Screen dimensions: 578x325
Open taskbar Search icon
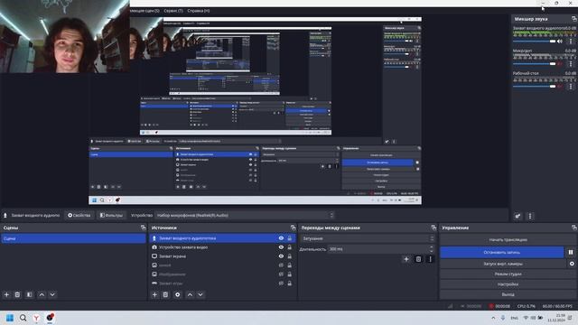pos(23,318)
